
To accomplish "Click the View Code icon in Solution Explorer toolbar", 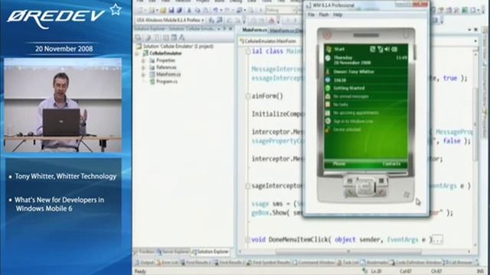I will pos(165,37).
